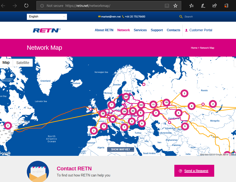Image resolution: width=236 pixels, height=182 pixels.
Task: Open the English language dropdown
Action: pos(47,17)
